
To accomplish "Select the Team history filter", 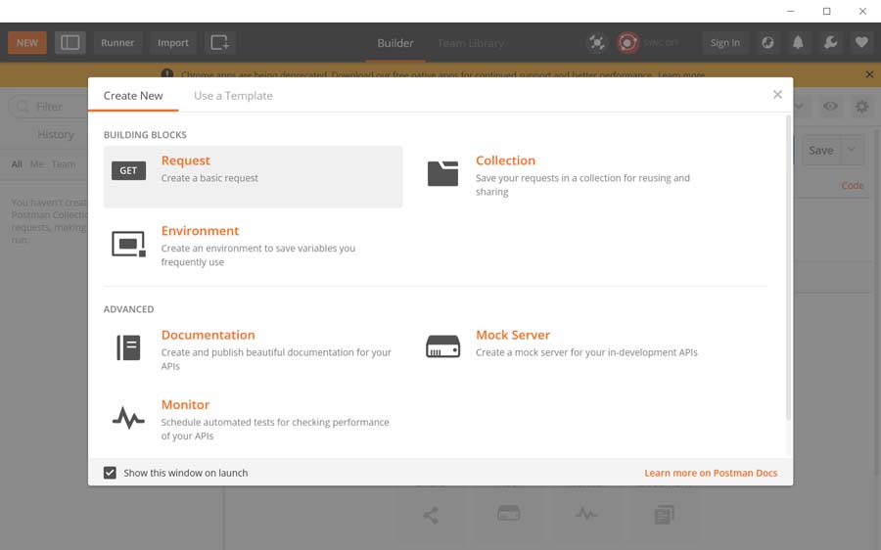I will pos(63,164).
